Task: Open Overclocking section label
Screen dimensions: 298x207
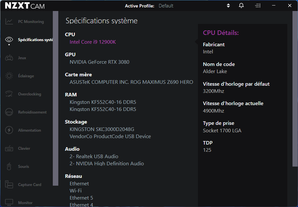Action: tap(29, 94)
